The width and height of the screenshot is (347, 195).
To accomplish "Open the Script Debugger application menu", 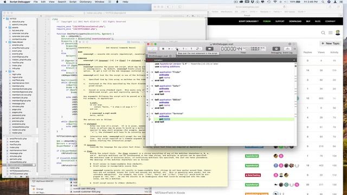I will [x=20, y=2].
